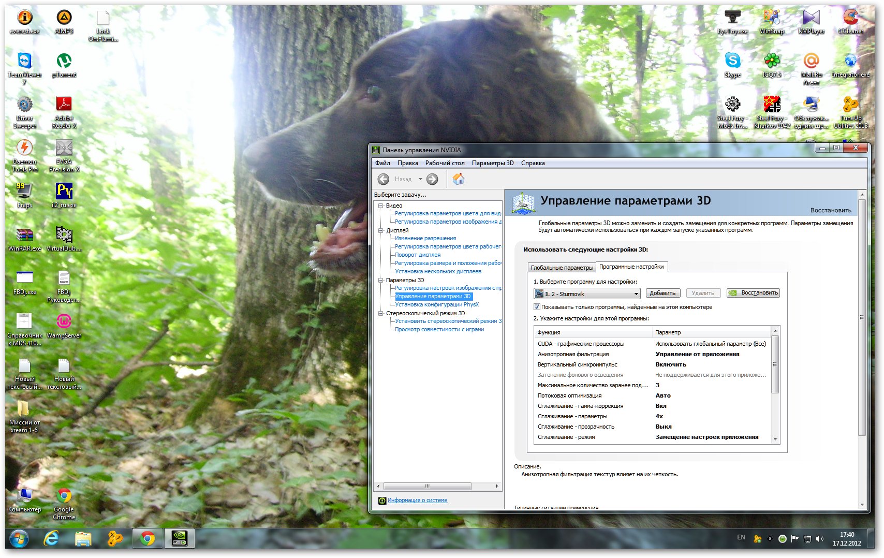
Task: Open the everest.exe desktop icon
Action: tap(24, 22)
